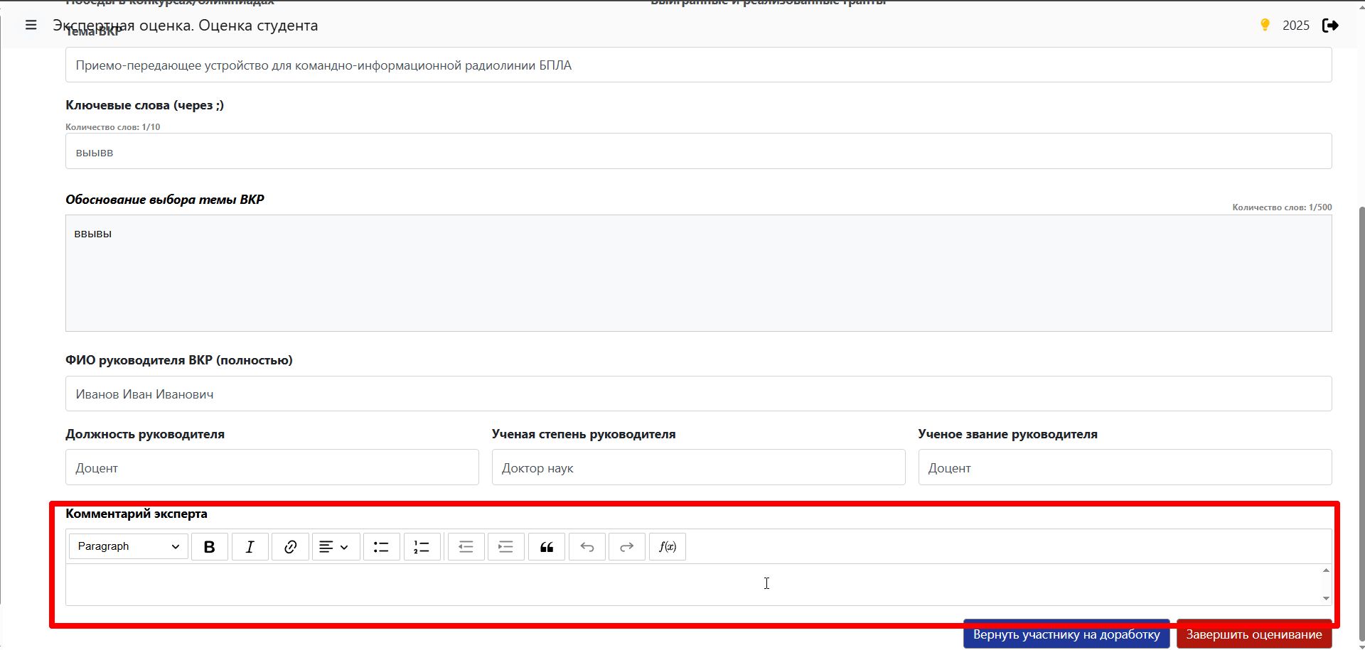This screenshot has width=1365, height=650.
Task: Undo last edit in comment editor
Action: 587,546
